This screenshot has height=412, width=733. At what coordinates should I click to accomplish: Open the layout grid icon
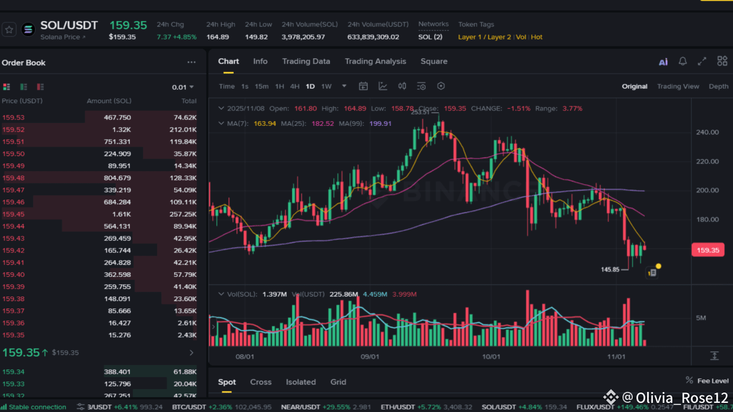click(722, 61)
